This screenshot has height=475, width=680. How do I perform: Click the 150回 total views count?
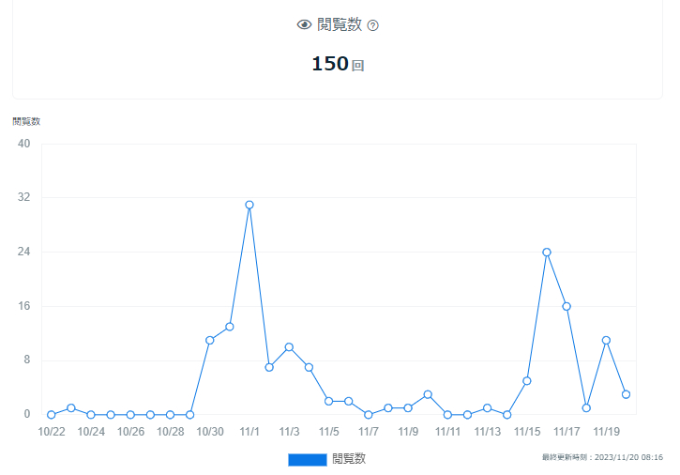pyautogui.click(x=337, y=64)
